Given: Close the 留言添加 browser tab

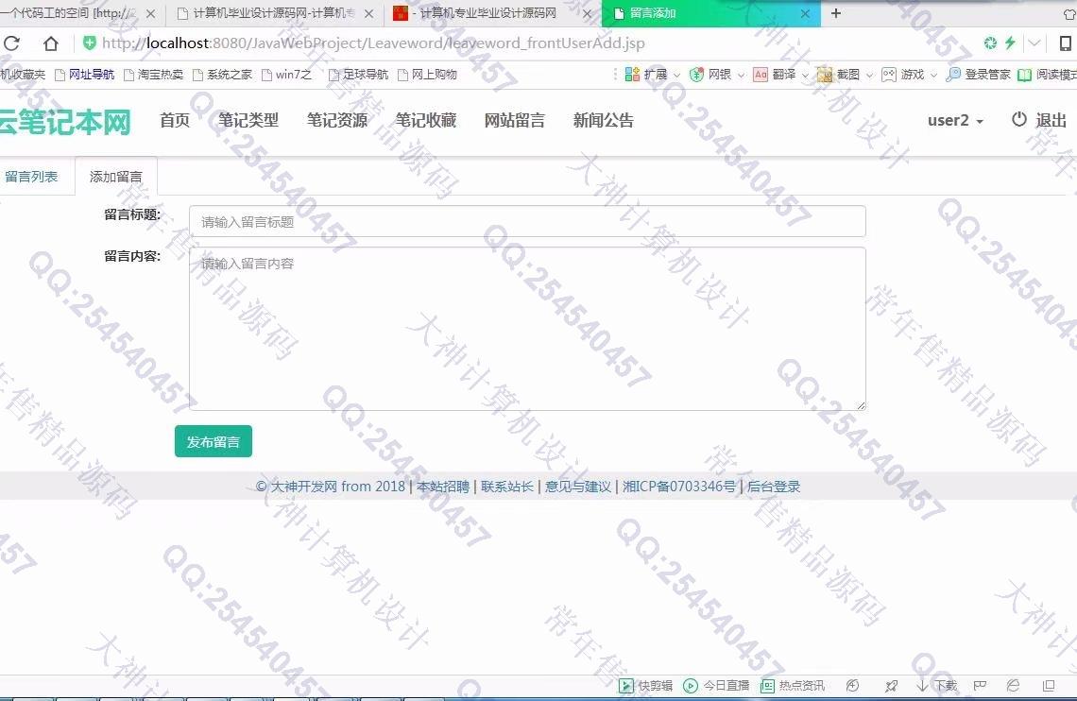Looking at the screenshot, I should (x=805, y=13).
